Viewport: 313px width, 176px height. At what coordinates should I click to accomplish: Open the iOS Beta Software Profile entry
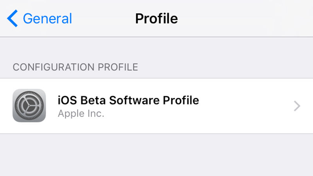point(156,106)
